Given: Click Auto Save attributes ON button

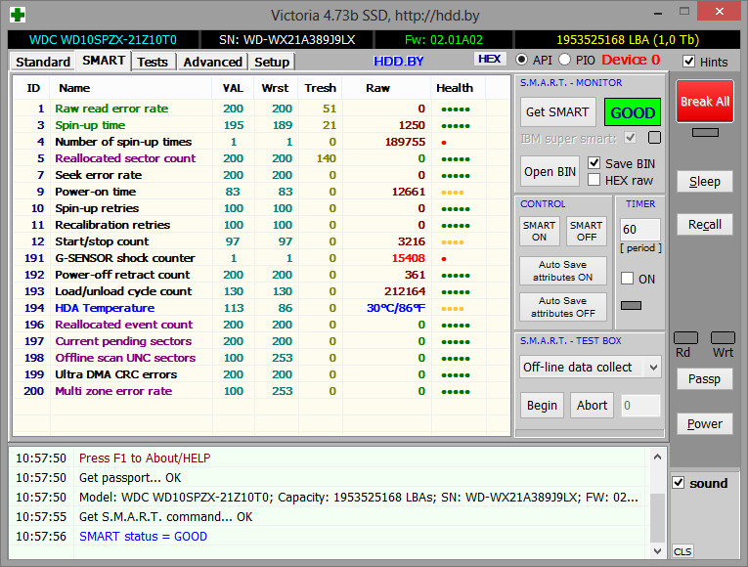Looking at the screenshot, I should (563, 271).
